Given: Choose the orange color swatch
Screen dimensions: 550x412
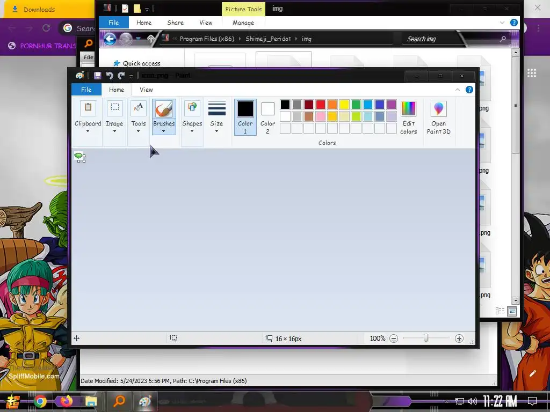Looking at the screenshot, I should click(x=332, y=105).
